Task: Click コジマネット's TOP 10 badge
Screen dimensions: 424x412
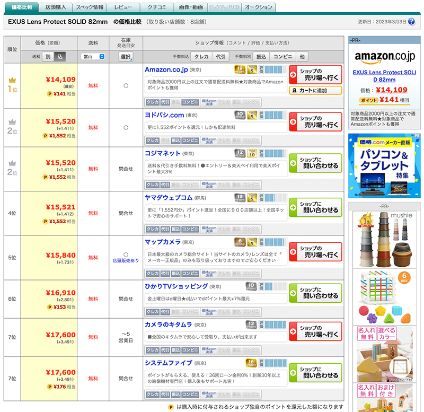Action: pos(252,153)
